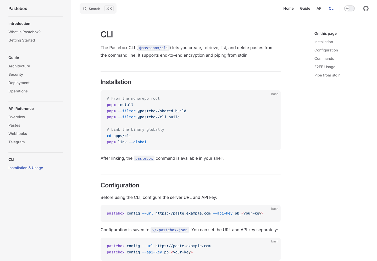Click the API Reference sidebar group title
This screenshot has height=261, width=377.
21,109
